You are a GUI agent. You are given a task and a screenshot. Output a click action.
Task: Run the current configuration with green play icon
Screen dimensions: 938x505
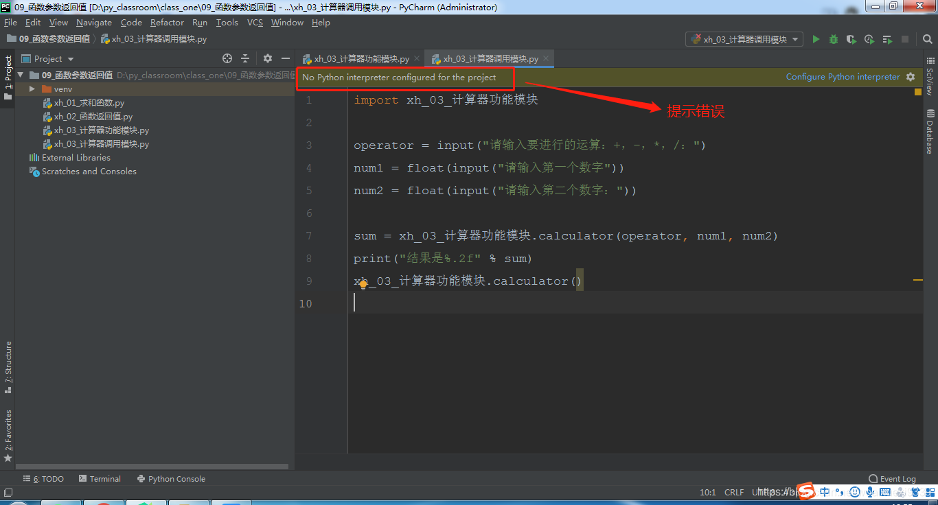pos(815,39)
